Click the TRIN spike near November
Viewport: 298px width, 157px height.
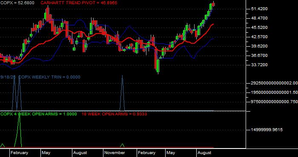pyautogui.click(x=122, y=93)
